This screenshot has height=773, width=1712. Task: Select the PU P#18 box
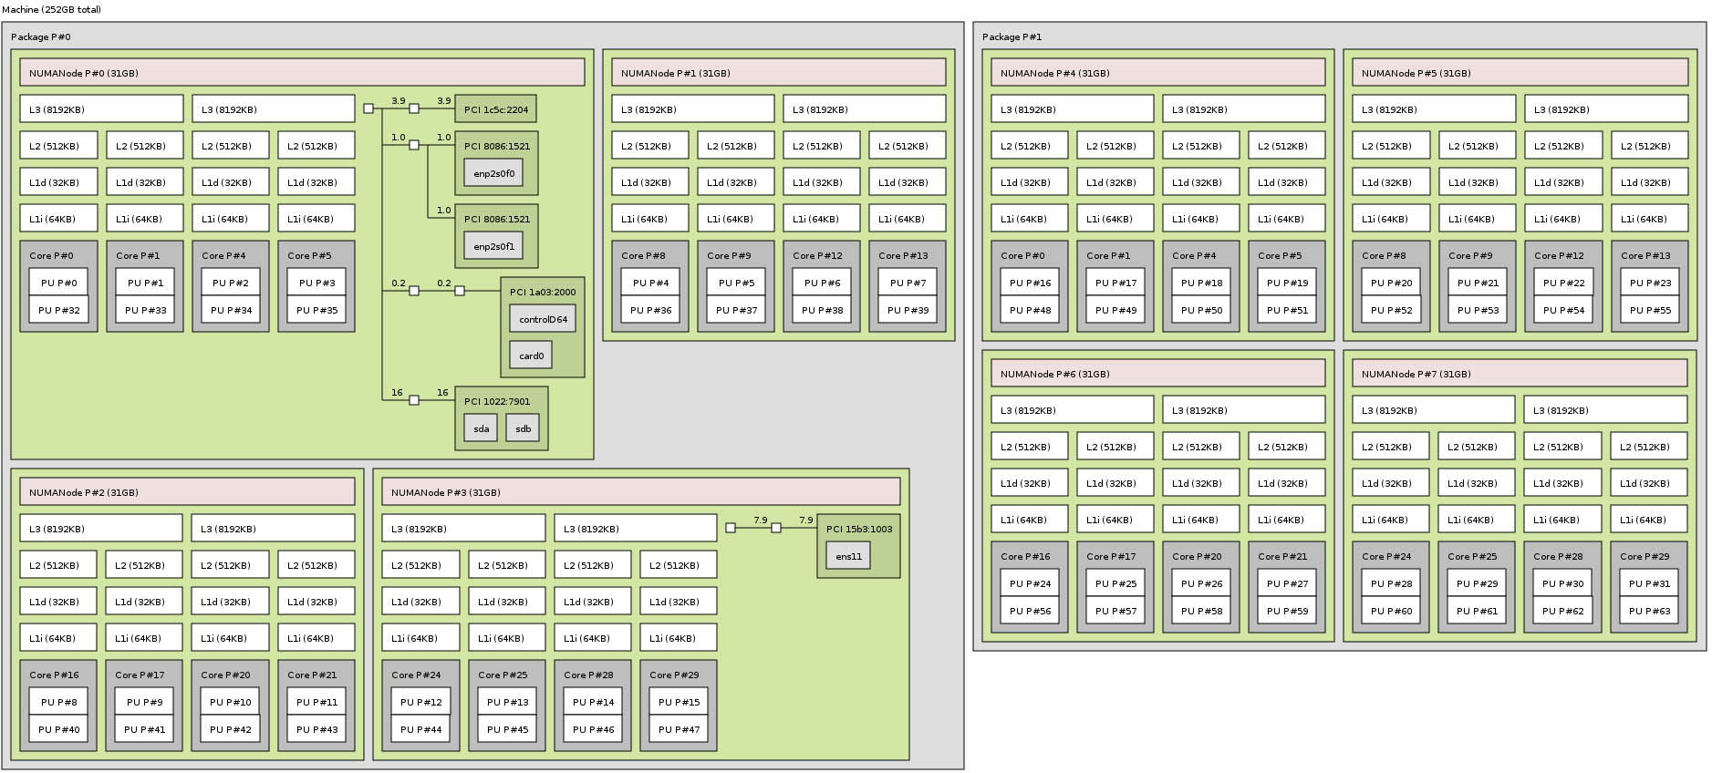pyautogui.click(x=1201, y=283)
